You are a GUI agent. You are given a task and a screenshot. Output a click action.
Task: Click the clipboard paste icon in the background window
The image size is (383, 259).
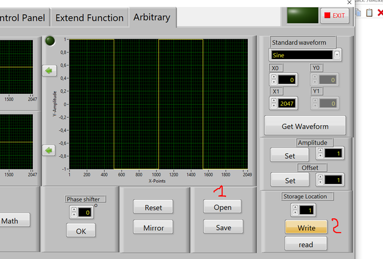click(369, 13)
